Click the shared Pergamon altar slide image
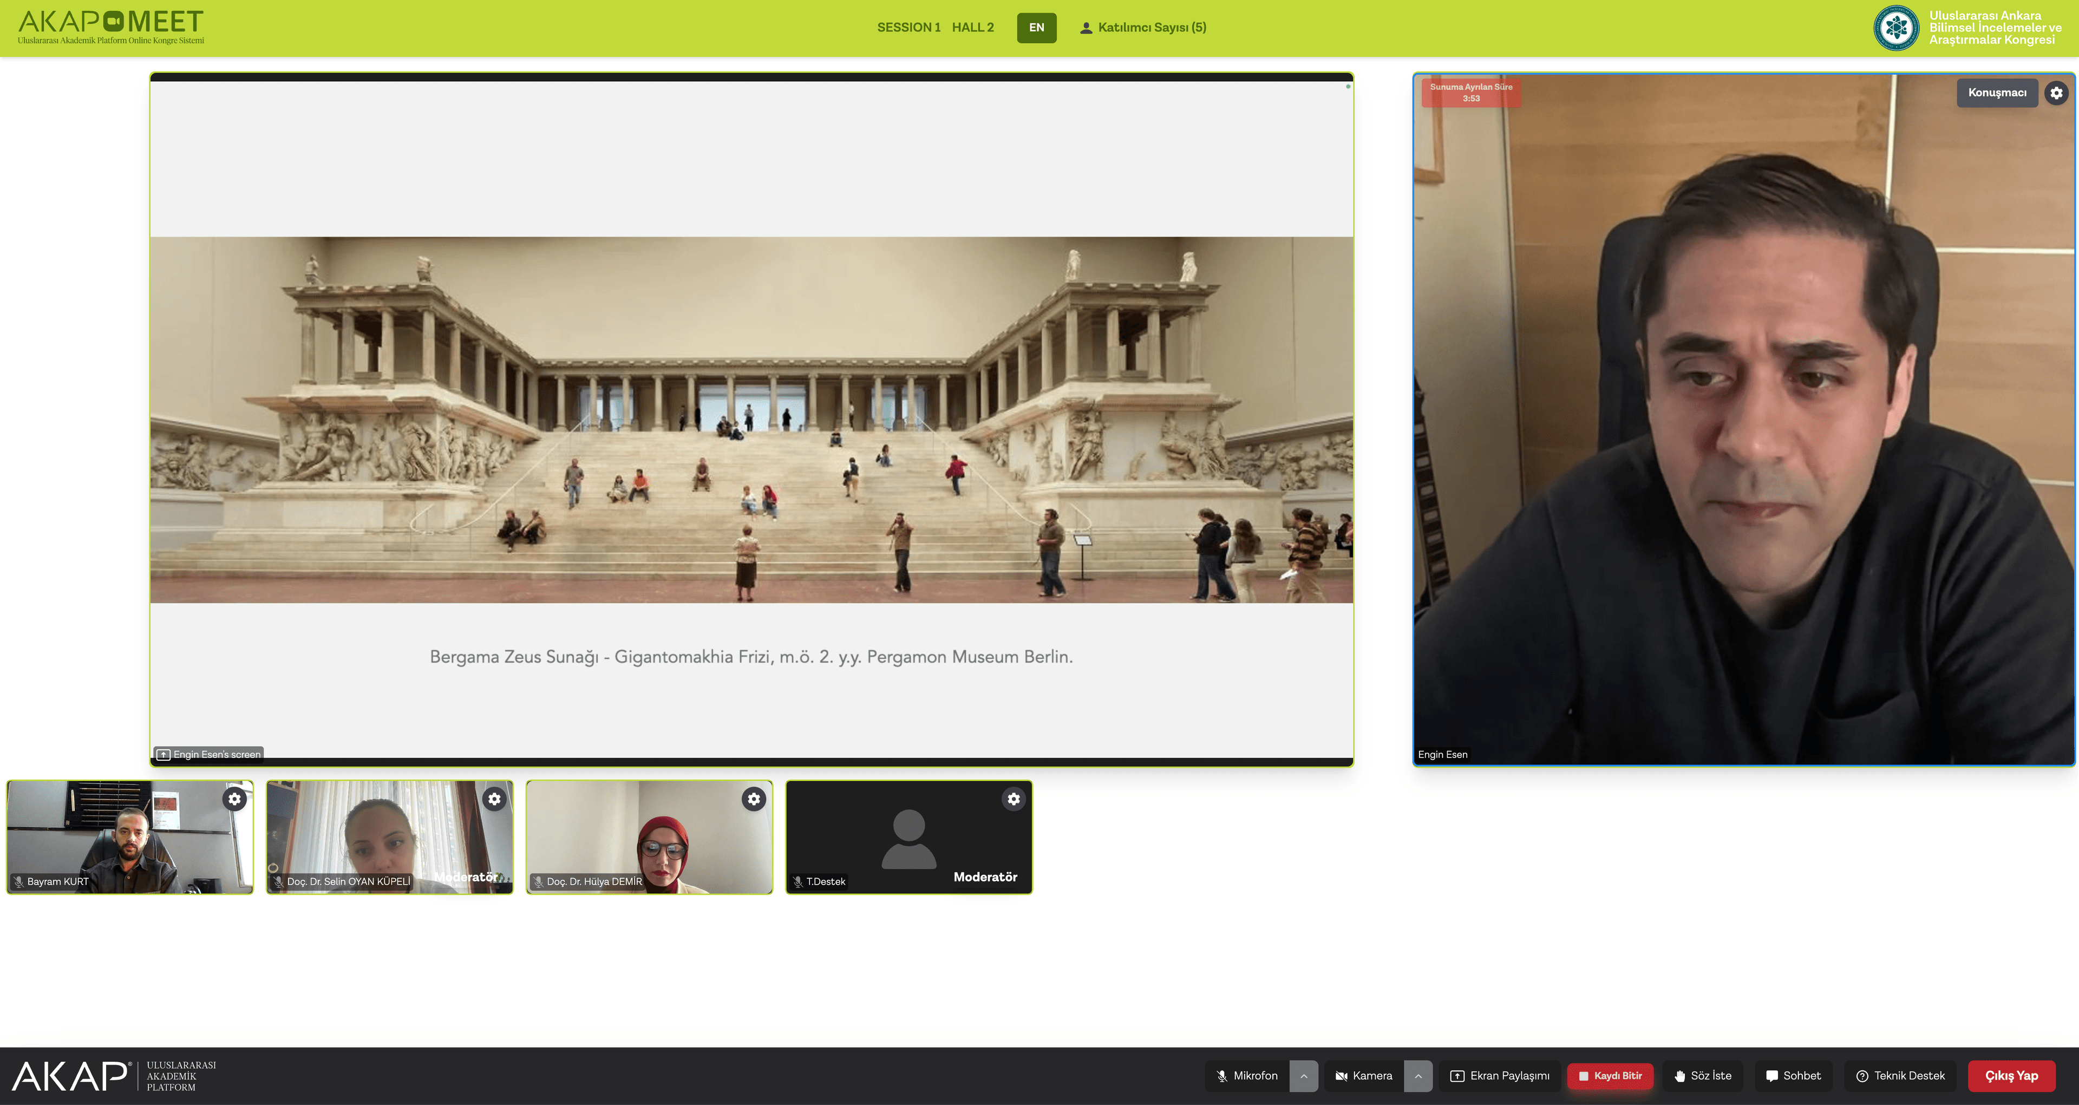 click(751, 420)
